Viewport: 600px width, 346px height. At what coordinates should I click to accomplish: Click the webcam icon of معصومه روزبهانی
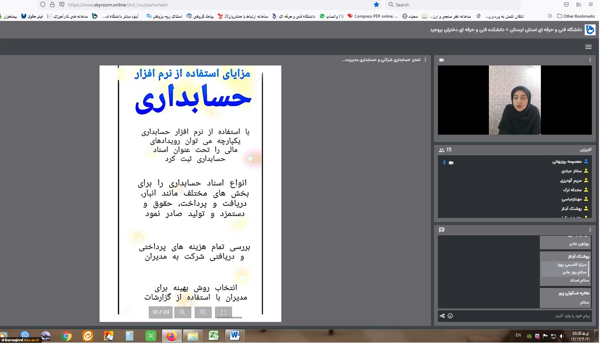click(x=451, y=163)
